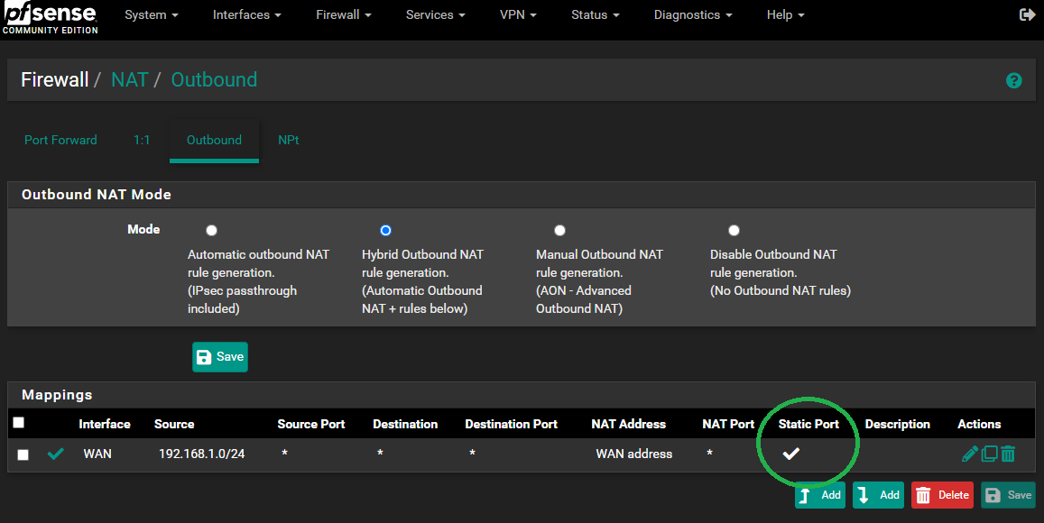Click the Save button below mappings
The width and height of the screenshot is (1044, 523).
[x=1008, y=495]
